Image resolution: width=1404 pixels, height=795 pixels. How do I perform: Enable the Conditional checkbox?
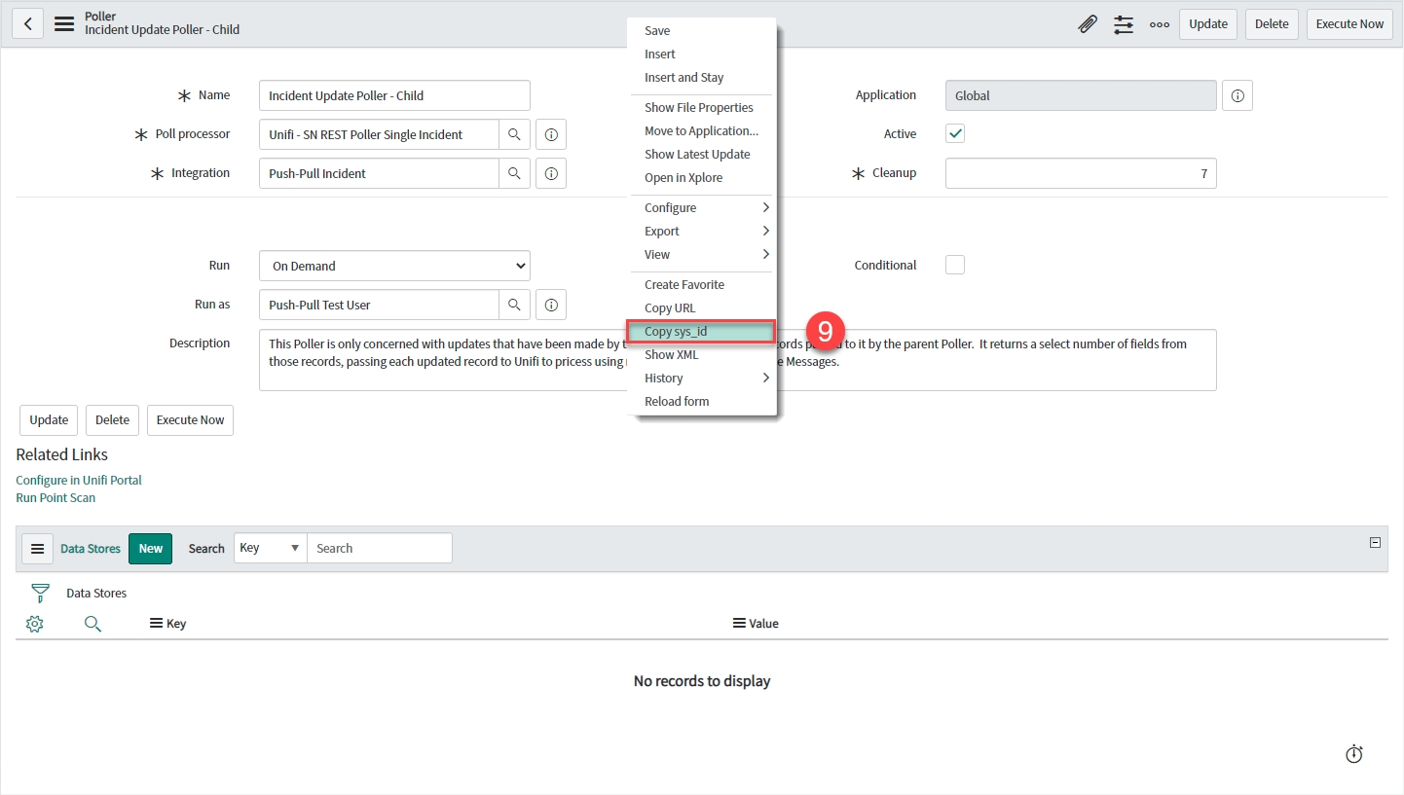coord(955,265)
